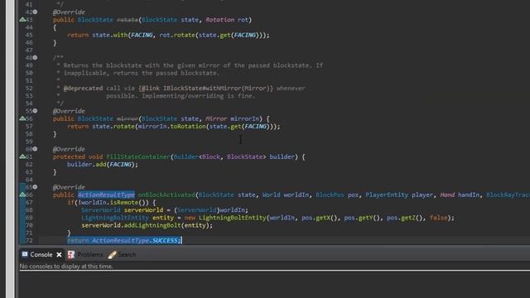Click the 'new LightningBoltEntity' constructor call on line 69
Screen dimensions: 530x298
point(225,218)
